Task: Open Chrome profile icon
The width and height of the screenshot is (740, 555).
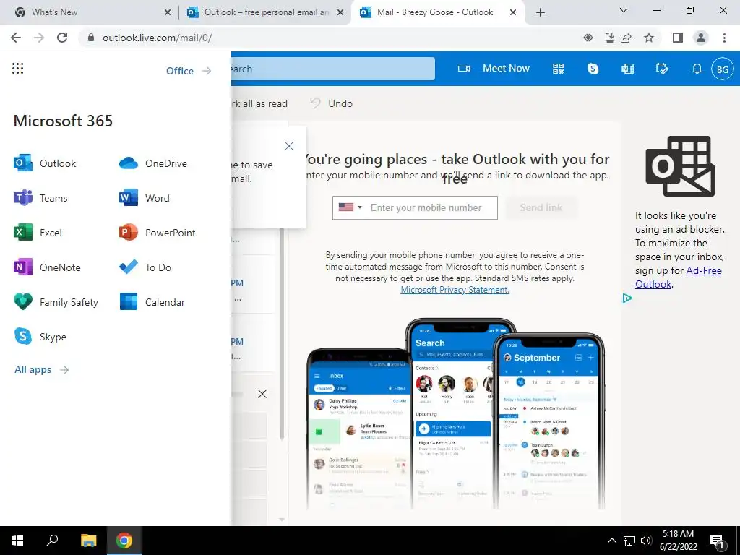Action: coord(701,38)
